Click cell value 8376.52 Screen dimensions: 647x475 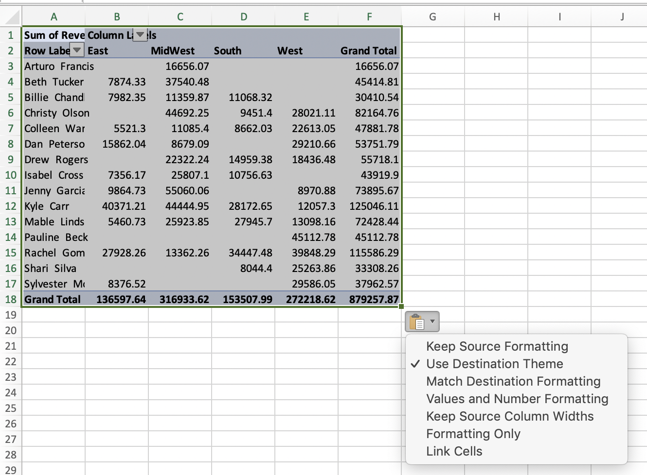pyautogui.click(x=117, y=284)
